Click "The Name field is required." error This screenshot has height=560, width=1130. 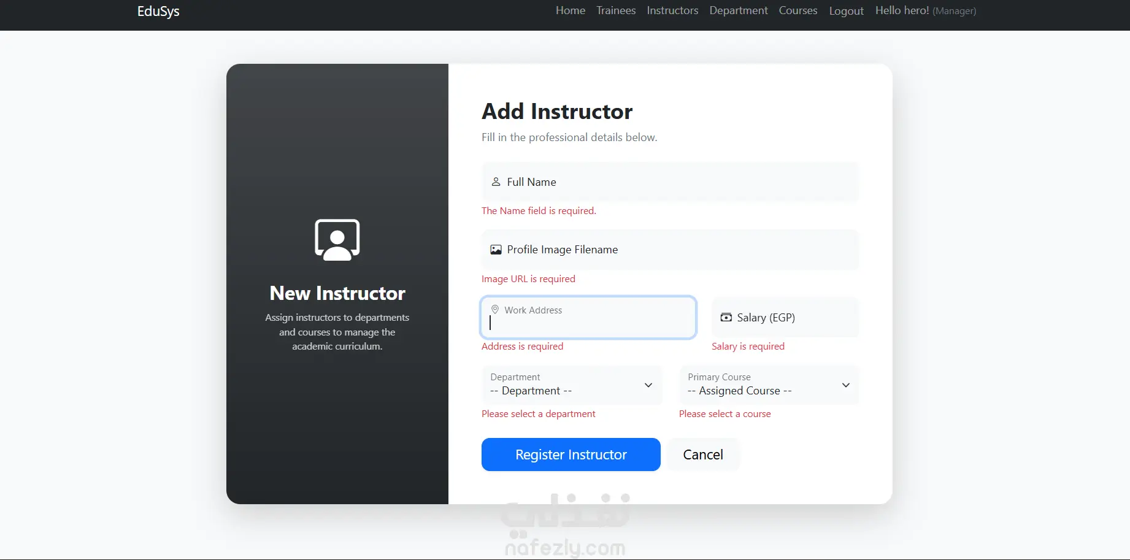tap(539, 211)
